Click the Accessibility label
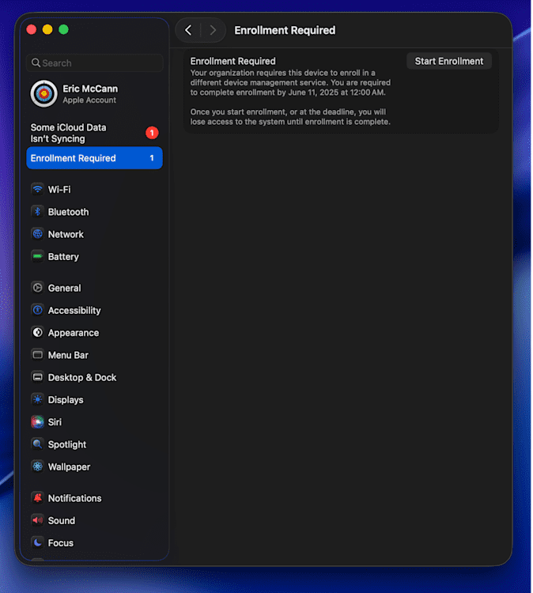This screenshot has width=533, height=593. [x=74, y=311]
